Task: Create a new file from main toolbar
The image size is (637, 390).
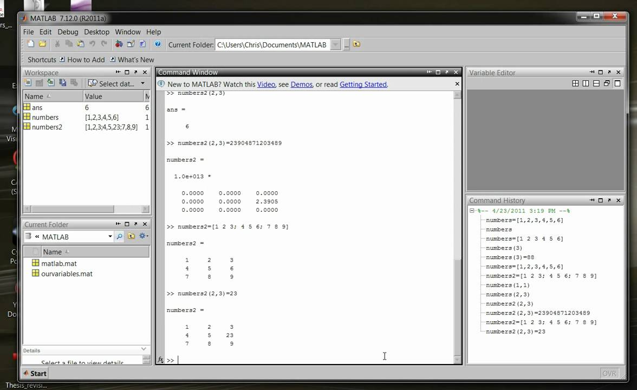Action: point(31,44)
